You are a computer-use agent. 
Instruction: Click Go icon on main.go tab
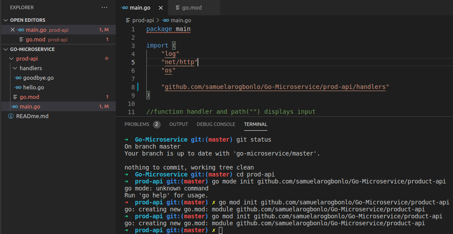(x=125, y=8)
